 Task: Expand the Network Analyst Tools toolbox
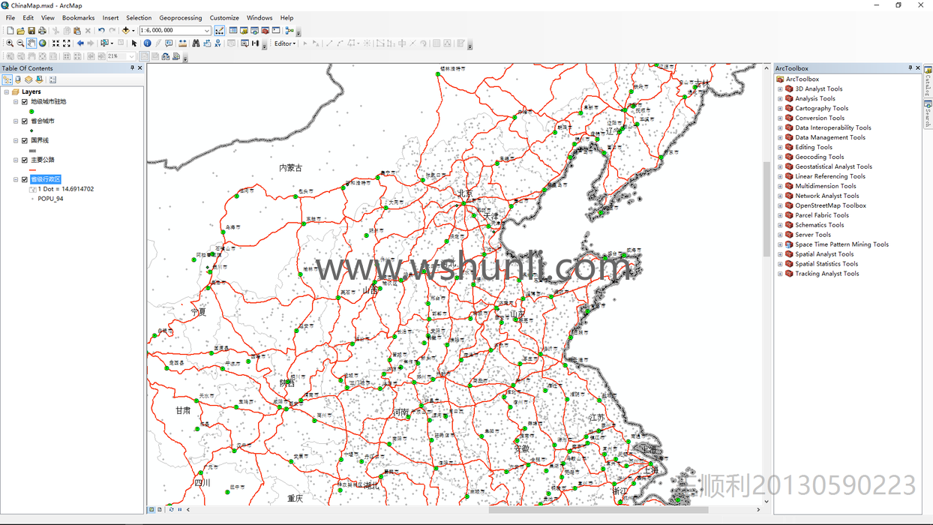780,196
